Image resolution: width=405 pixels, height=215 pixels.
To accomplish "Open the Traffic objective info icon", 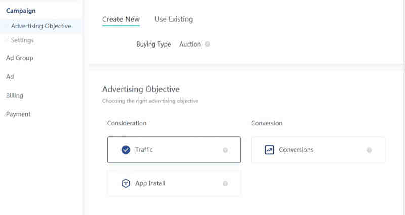I will (225, 150).
